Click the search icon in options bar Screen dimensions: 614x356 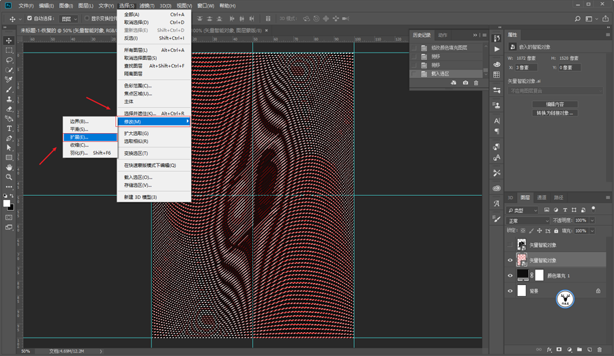(x=577, y=19)
